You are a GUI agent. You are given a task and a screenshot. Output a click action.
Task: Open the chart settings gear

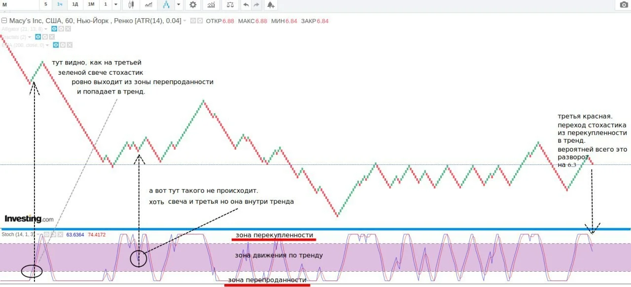[x=193, y=5]
